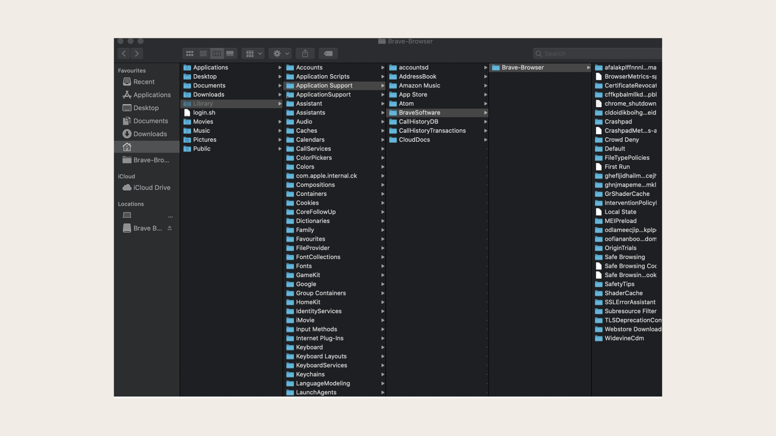Open Downloads in the Favourites sidebar
776x436 pixels.
tap(146, 134)
